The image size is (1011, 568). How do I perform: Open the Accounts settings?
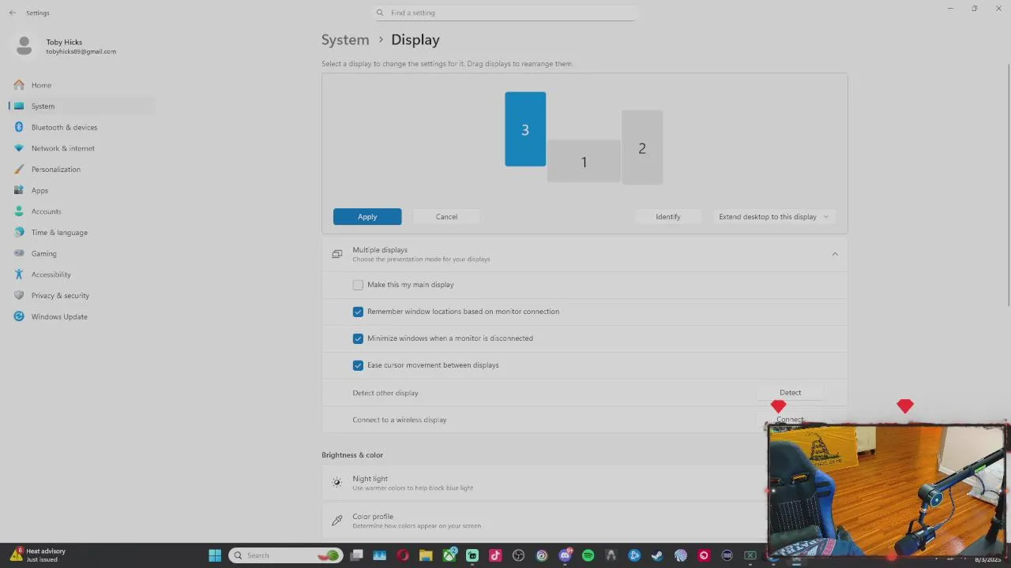pos(81,211)
